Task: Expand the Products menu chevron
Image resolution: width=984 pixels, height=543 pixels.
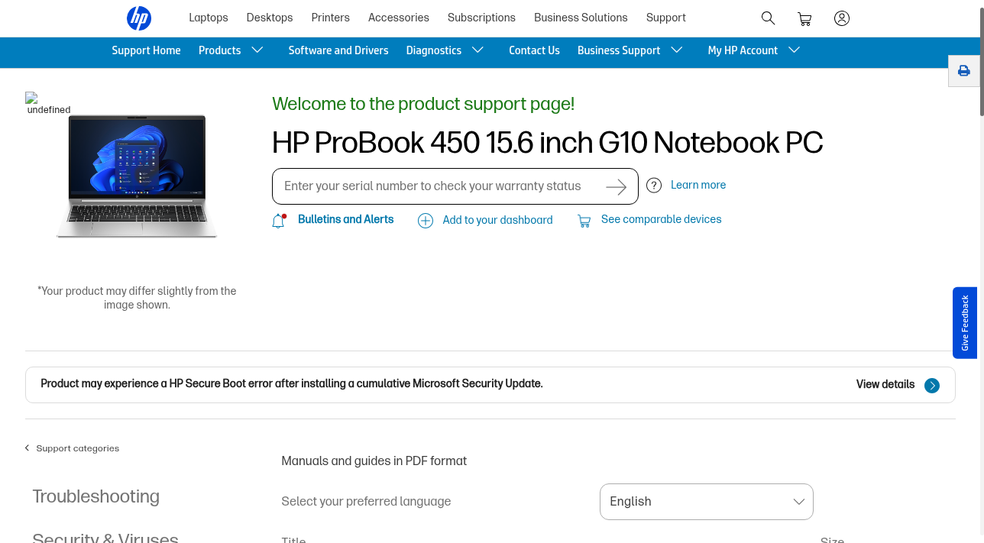Action: pyautogui.click(x=257, y=50)
